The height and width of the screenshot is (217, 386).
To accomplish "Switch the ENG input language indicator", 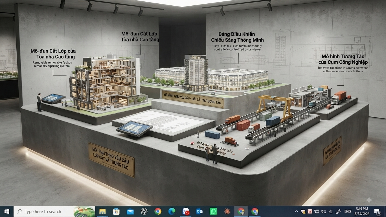I will [348, 211].
